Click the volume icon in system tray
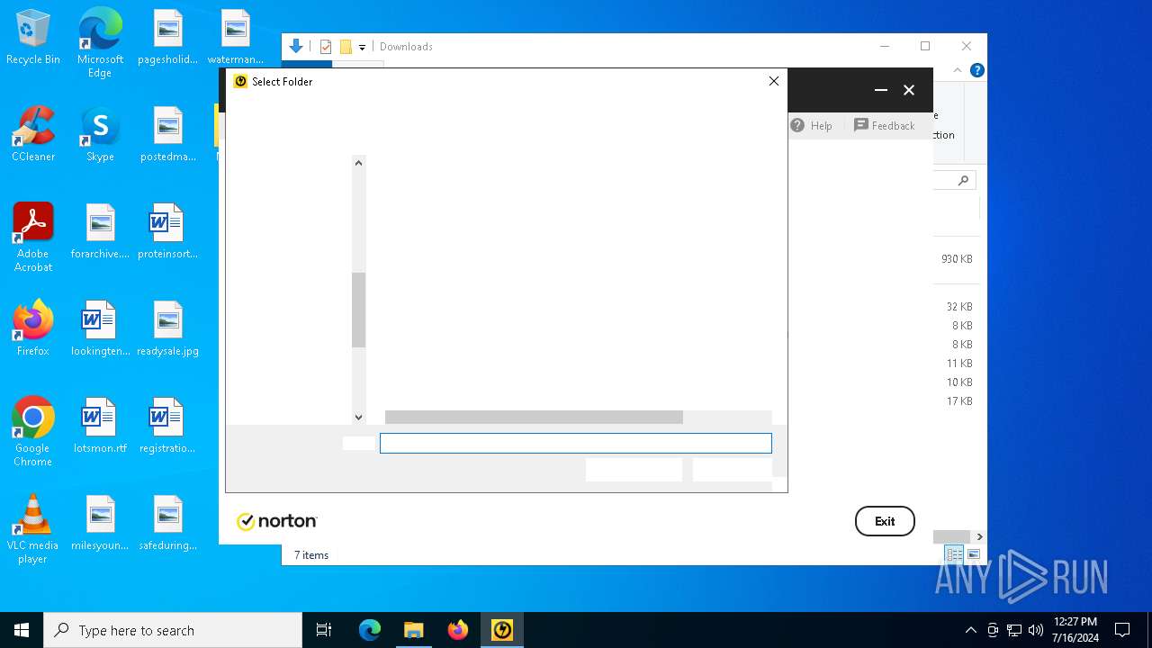This screenshot has width=1152, height=648. (x=1036, y=630)
